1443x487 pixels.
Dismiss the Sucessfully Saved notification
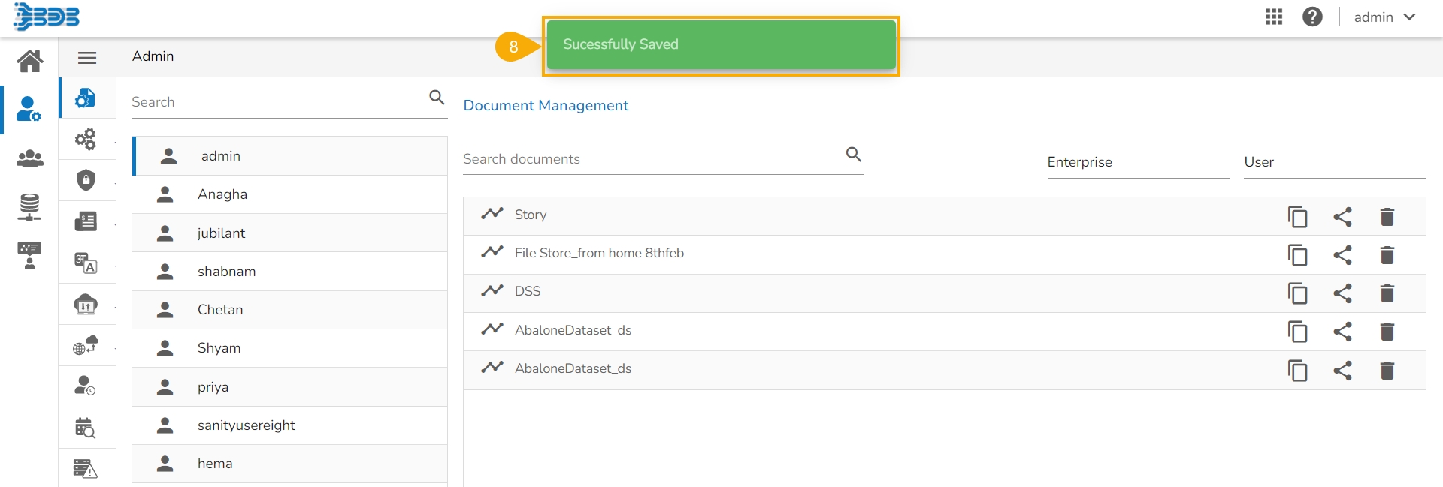coord(720,44)
